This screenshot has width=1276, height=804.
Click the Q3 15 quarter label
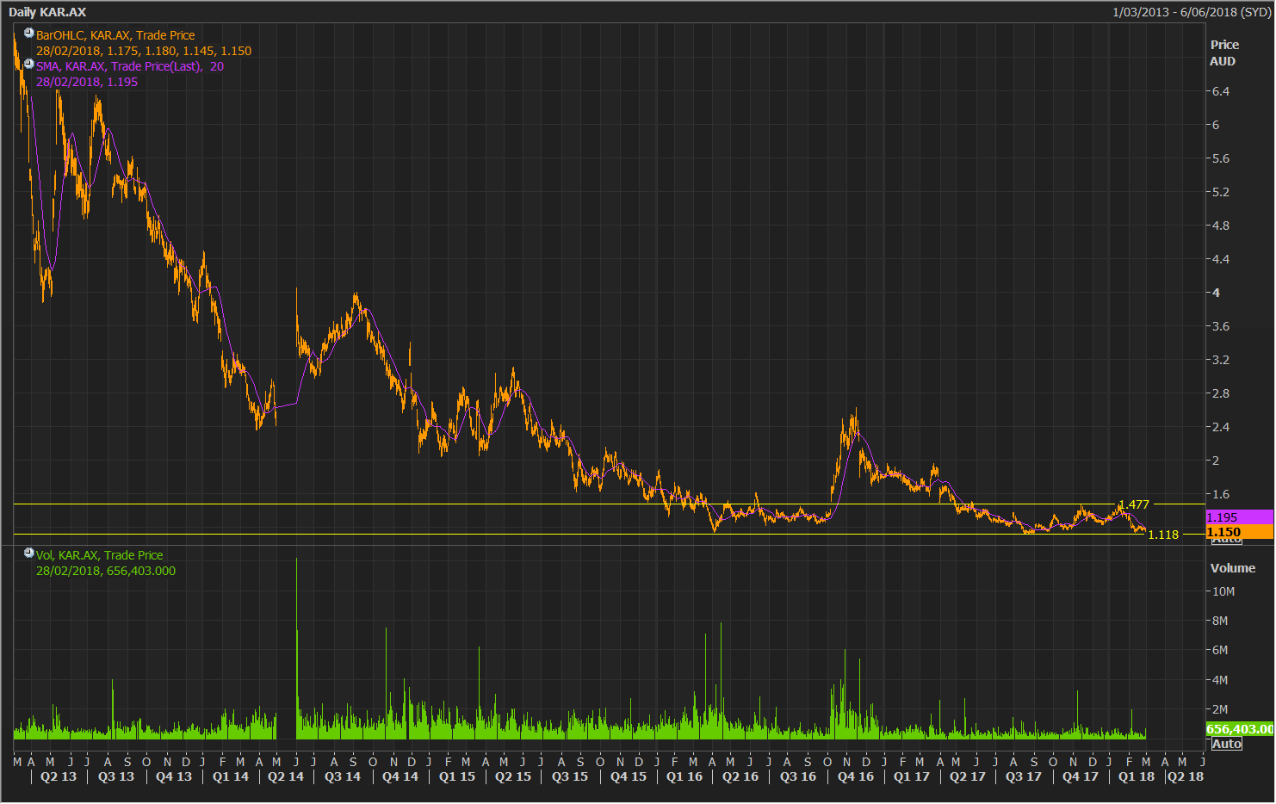[570, 776]
